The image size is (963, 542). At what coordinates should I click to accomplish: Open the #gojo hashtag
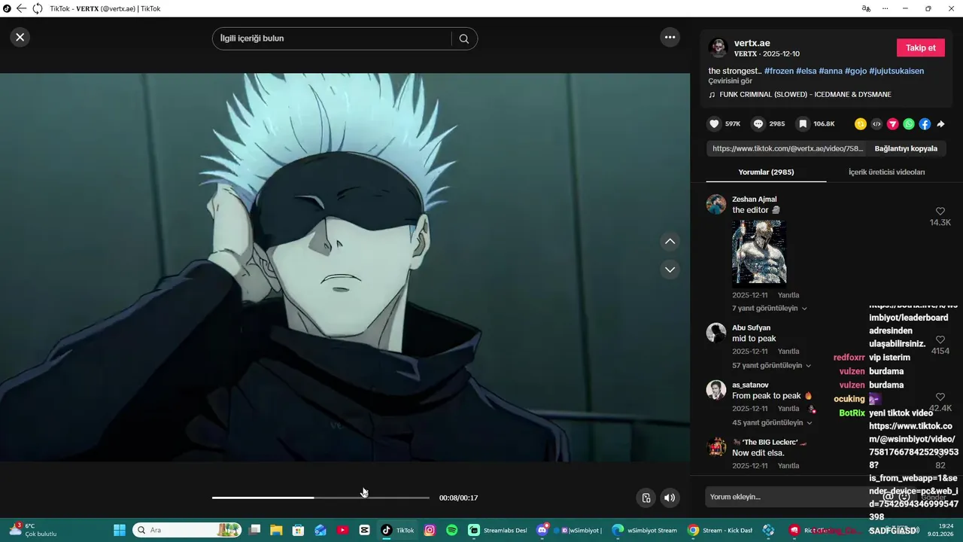[855, 71]
